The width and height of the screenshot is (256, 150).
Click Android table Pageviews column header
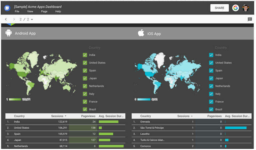88,116
